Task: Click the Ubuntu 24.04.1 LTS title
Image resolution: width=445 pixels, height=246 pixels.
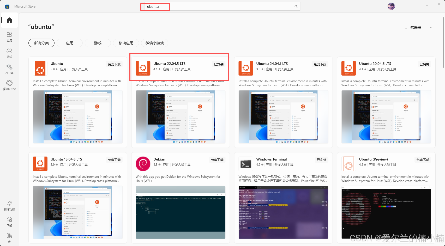Action: (272, 64)
